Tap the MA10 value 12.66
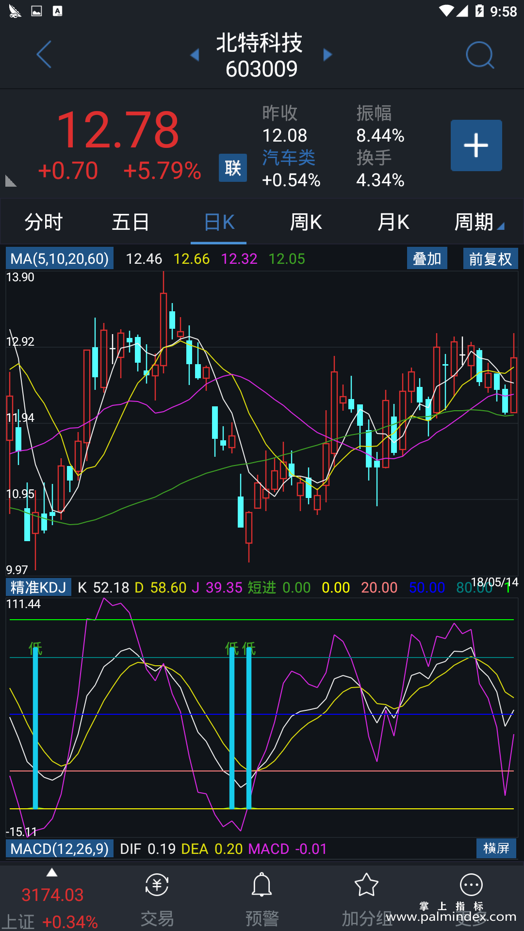 click(x=192, y=259)
